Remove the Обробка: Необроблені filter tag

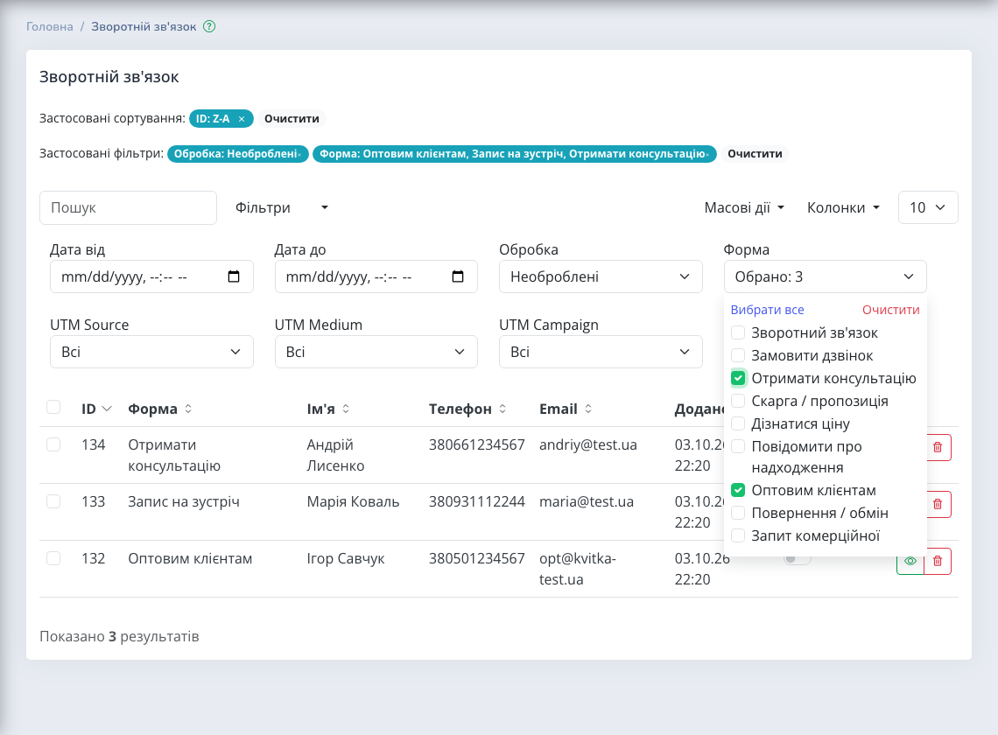299,155
